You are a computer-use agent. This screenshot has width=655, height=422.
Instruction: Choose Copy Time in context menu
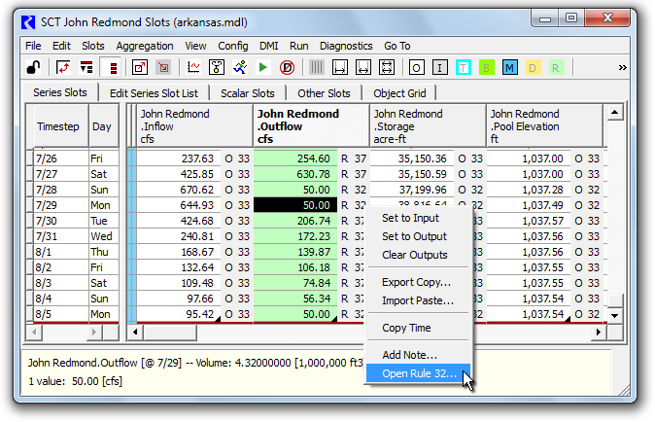[x=419, y=328]
